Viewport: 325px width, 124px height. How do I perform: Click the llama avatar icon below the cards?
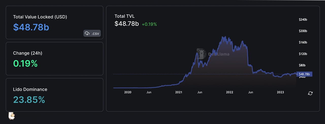(11, 116)
